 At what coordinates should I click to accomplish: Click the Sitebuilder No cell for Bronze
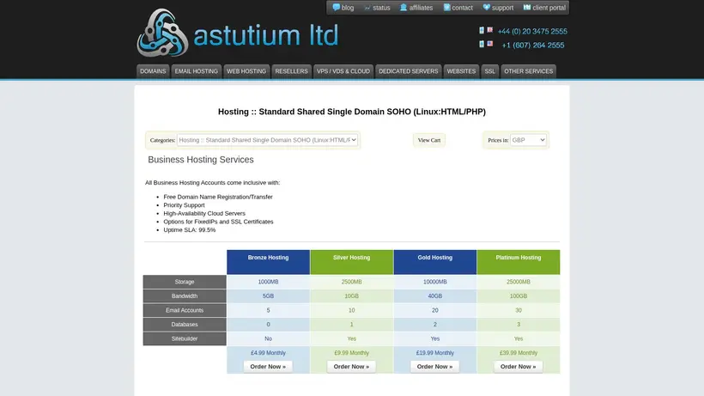[x=268, y=338]
